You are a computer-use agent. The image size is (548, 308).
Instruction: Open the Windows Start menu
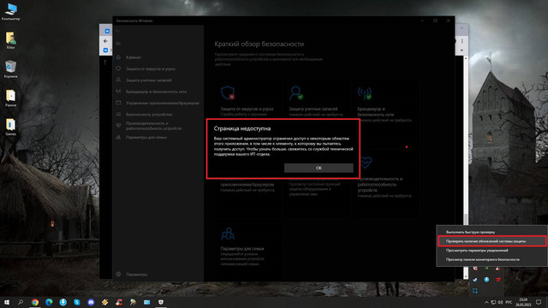7,302
